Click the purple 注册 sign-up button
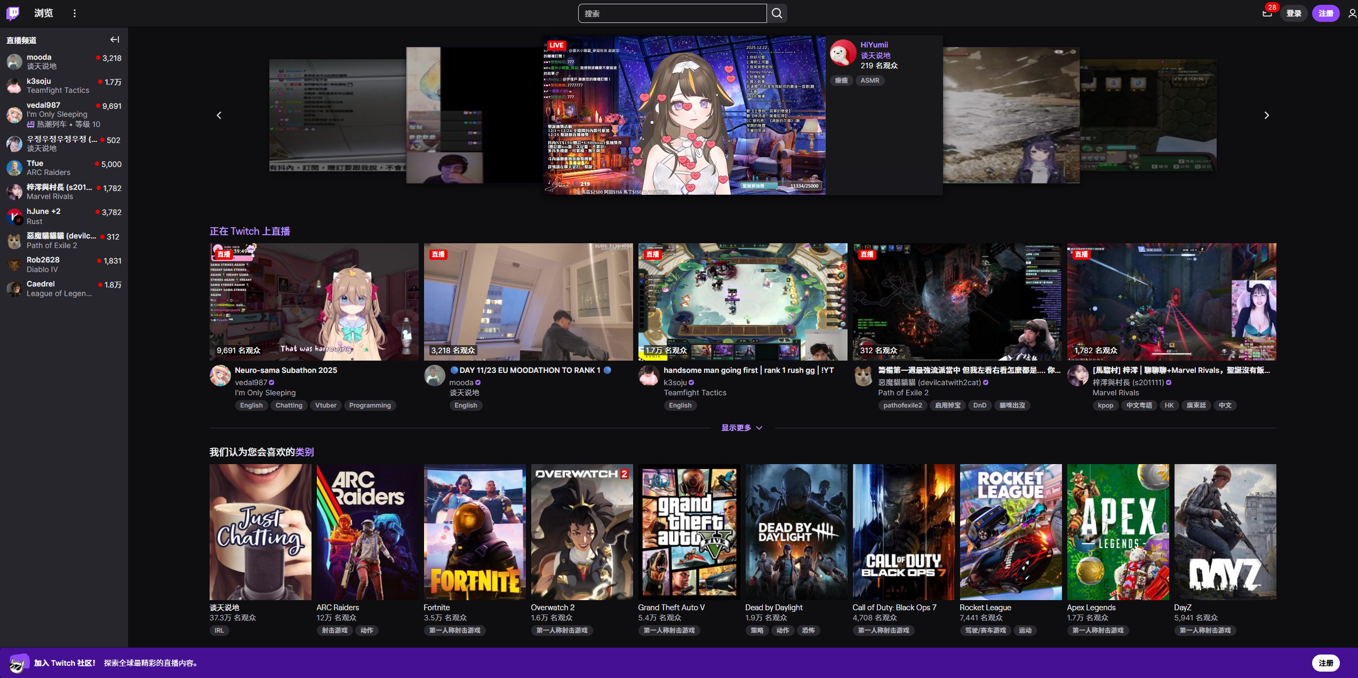Screen dimensions: 1358x678 click(x=1326, y=13)
